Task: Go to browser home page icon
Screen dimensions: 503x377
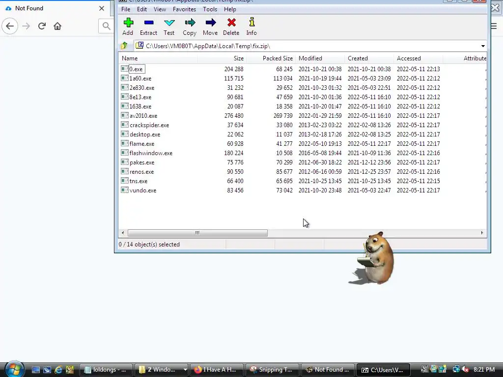Action: (x=57, y=26)
